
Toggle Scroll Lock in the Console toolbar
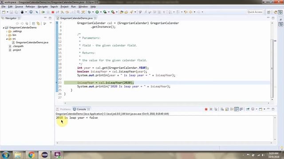tap(227, 109)
